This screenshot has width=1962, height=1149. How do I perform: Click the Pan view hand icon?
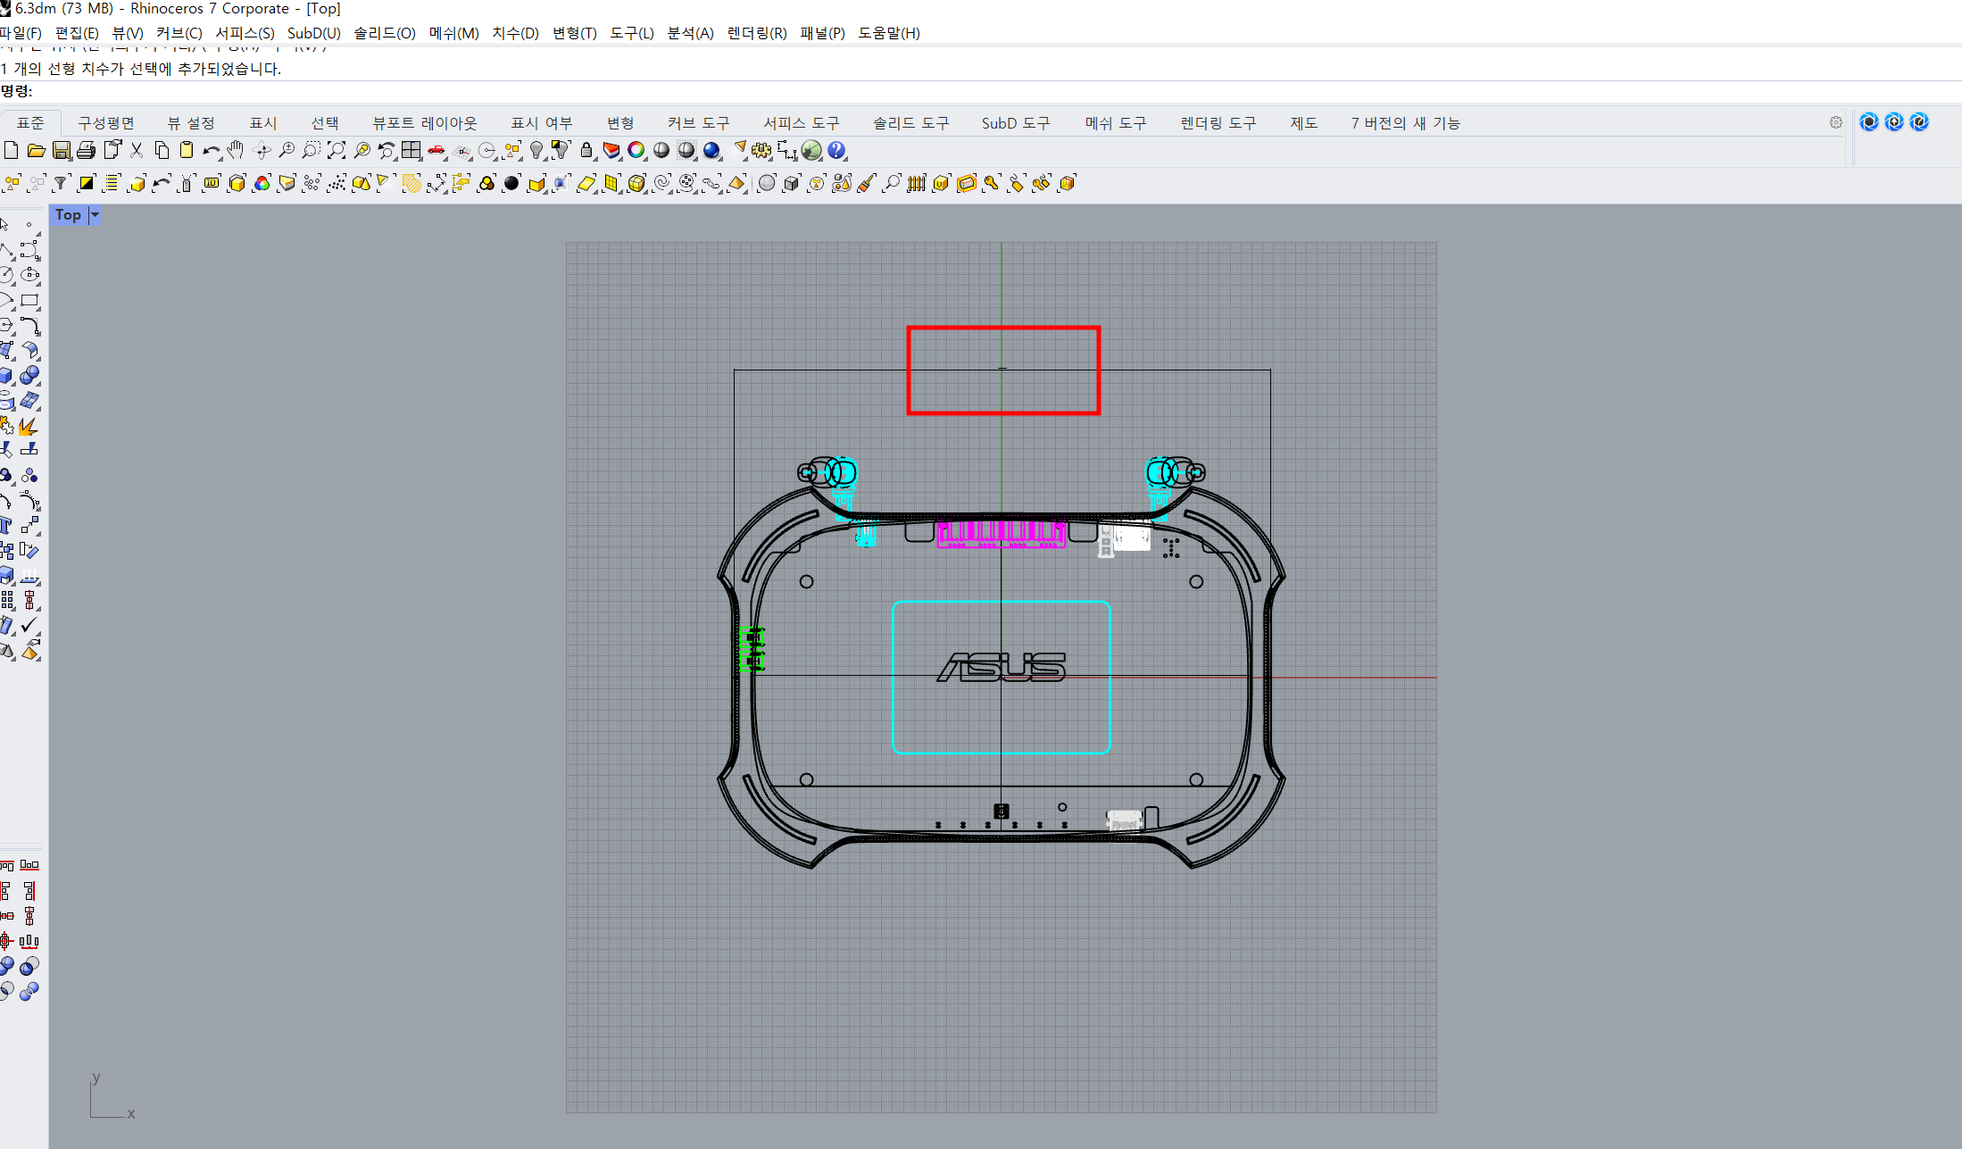click(236, 150)
